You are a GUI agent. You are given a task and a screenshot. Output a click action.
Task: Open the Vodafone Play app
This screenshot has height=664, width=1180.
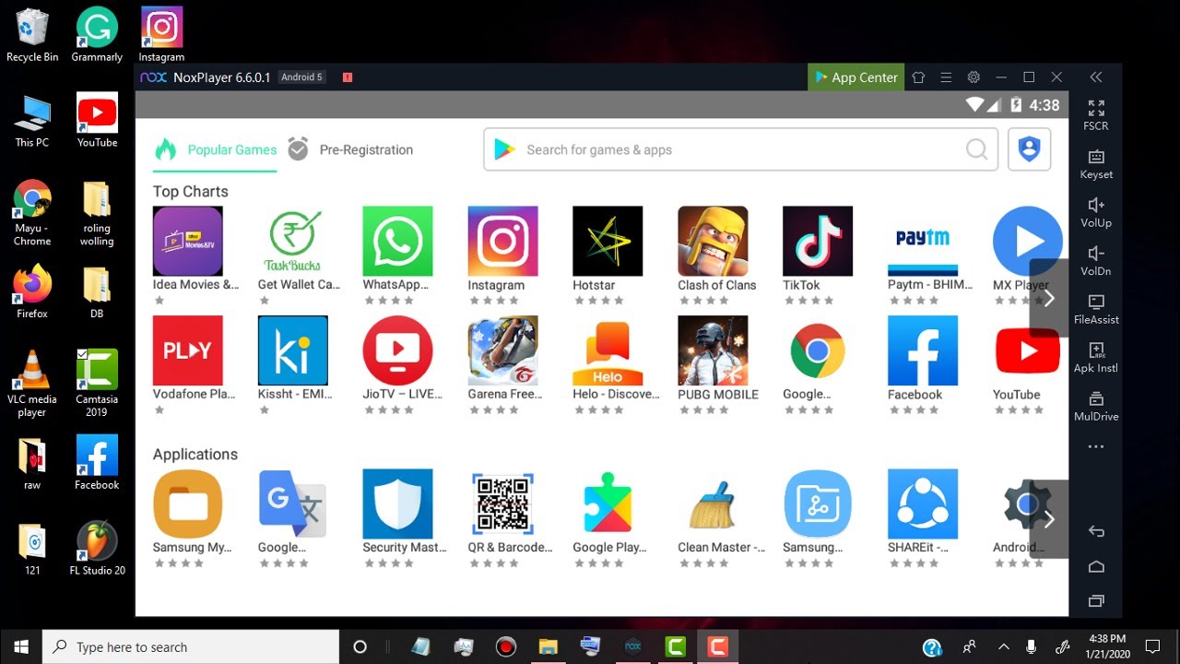coord(187,350)
